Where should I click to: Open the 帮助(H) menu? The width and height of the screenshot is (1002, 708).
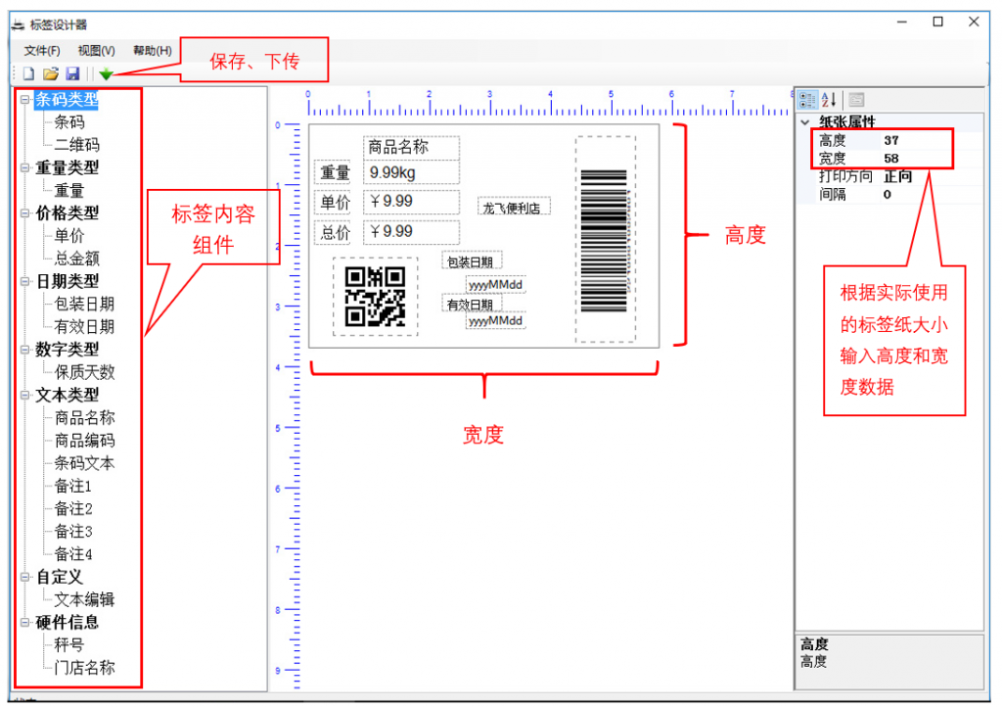(x=154, y=49)
